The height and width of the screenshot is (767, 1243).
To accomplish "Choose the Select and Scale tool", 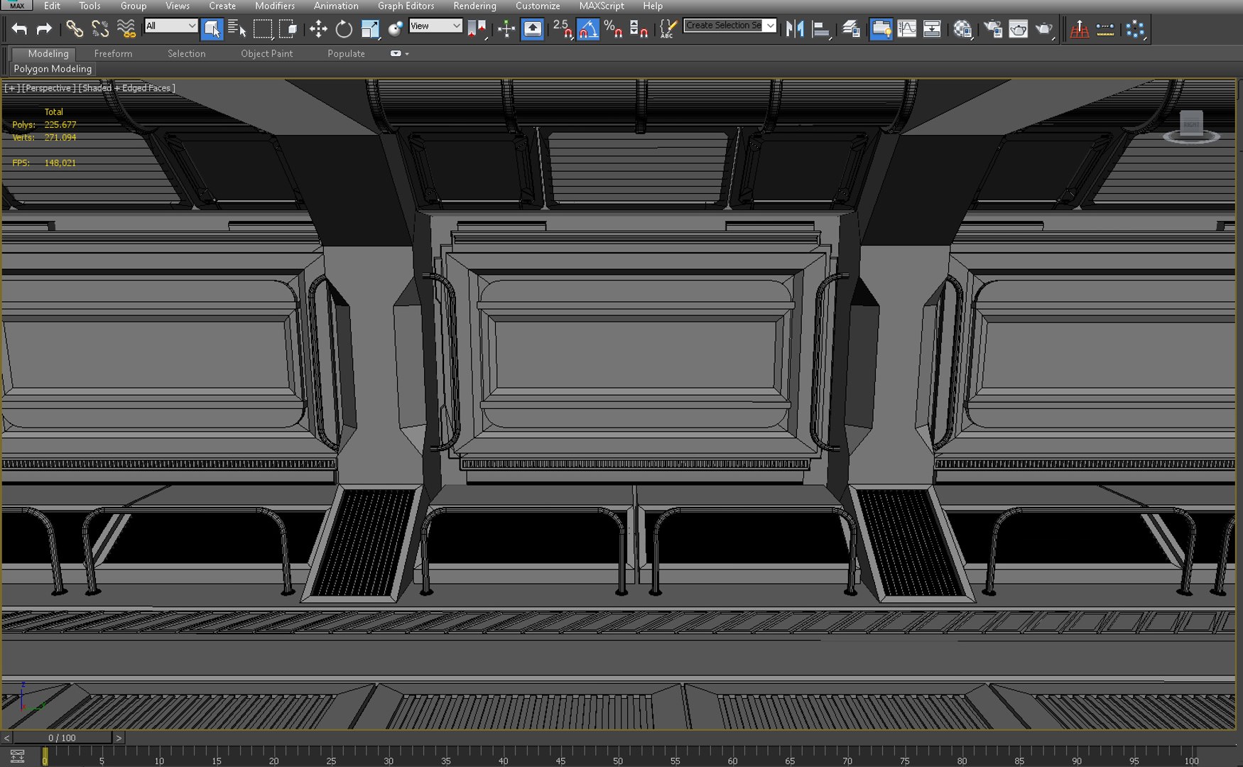I will coord(370,29).
